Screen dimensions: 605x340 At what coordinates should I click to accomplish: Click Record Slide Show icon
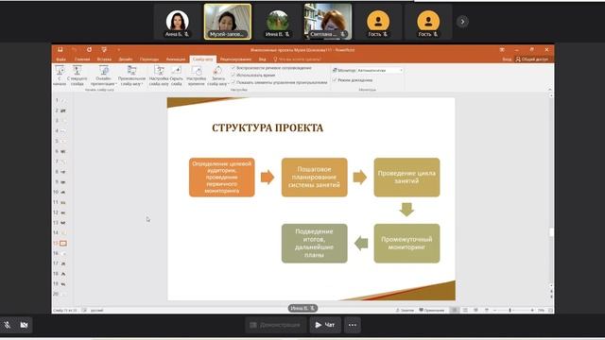tap(217, 70)
